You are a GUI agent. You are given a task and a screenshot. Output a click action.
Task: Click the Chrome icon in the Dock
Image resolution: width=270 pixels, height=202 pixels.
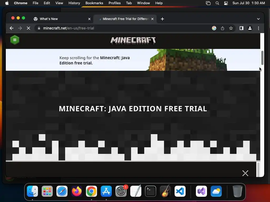(x=91, y=191)
